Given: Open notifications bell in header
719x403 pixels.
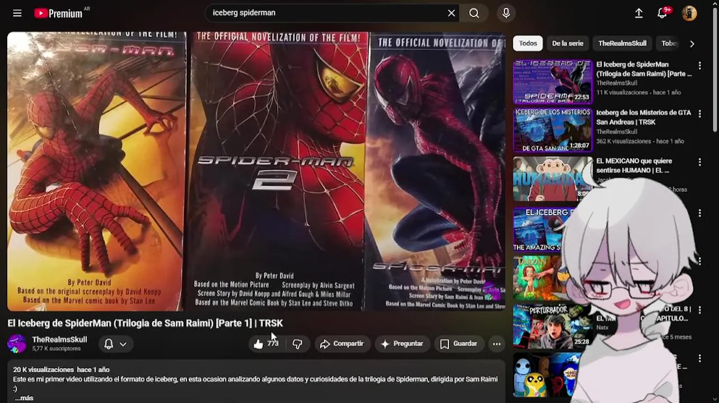Looking at the screenshot, I should 662,13.
